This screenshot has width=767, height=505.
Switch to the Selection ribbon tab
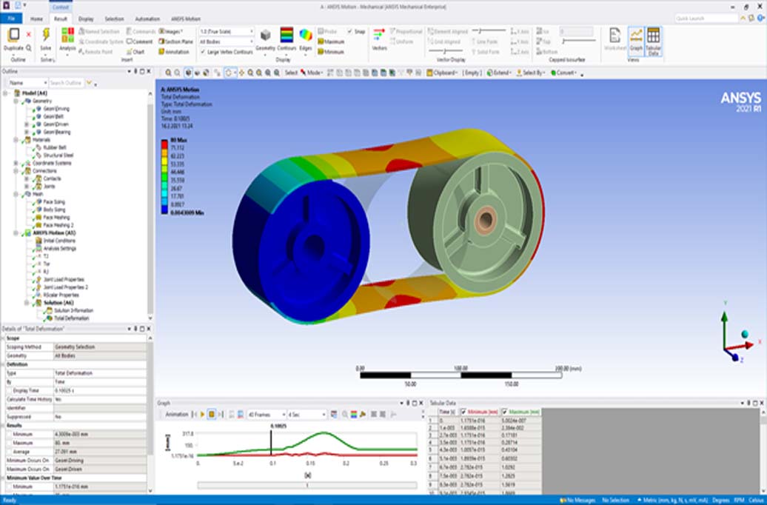(114, 19)
